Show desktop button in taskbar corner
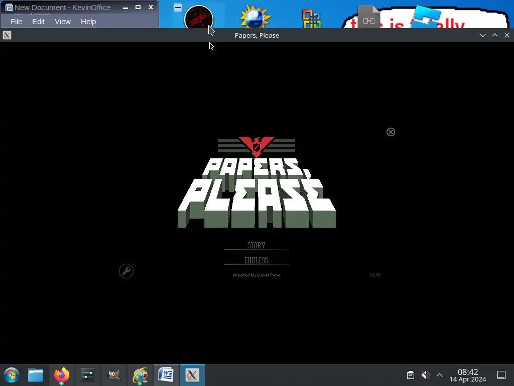Image resolution: width=514 pixels, height=386 pixels. pyautogui.click(x=501, y=375)
